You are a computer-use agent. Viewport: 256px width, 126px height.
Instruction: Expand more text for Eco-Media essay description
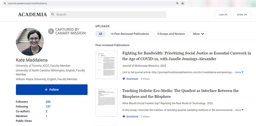239,110
